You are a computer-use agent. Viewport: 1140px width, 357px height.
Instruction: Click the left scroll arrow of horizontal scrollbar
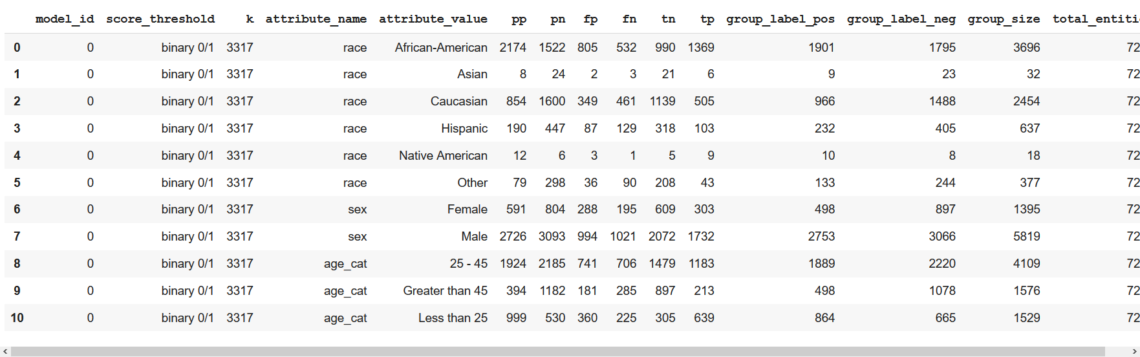pyautogui.click(x=6, y=351)
